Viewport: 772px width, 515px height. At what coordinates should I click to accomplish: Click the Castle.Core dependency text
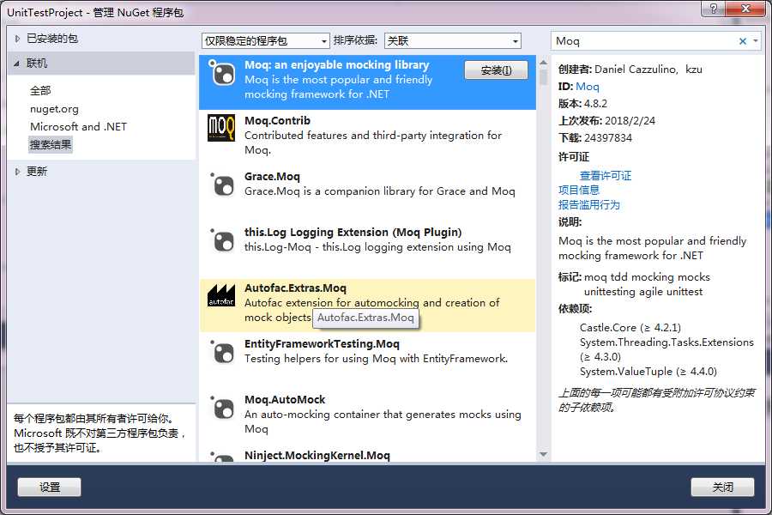(630, 328)
